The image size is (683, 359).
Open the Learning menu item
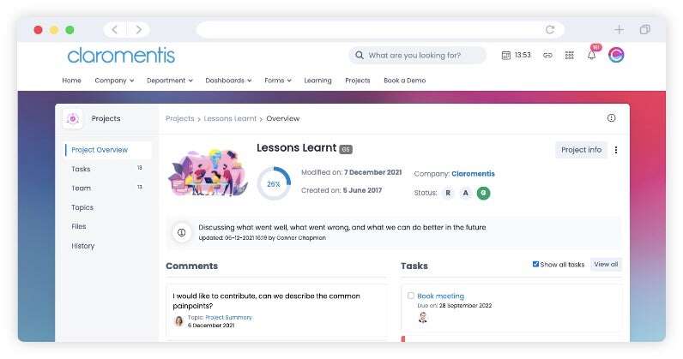click(x=317, y=81)
